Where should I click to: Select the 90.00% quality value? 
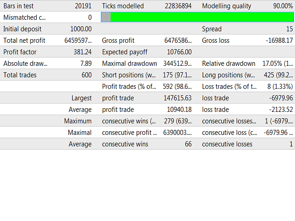[x=283, y=6]
